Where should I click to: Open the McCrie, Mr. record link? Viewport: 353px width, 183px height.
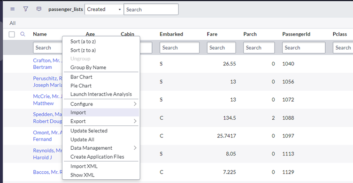(47, 100)
